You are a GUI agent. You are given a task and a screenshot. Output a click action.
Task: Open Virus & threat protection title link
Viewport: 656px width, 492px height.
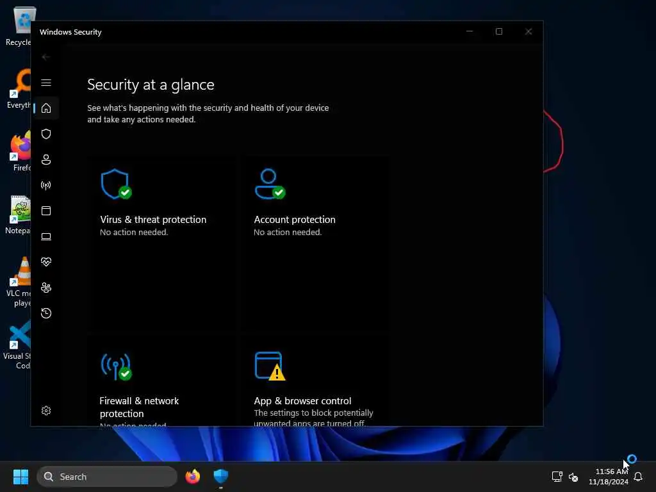[x=153, y=220]
